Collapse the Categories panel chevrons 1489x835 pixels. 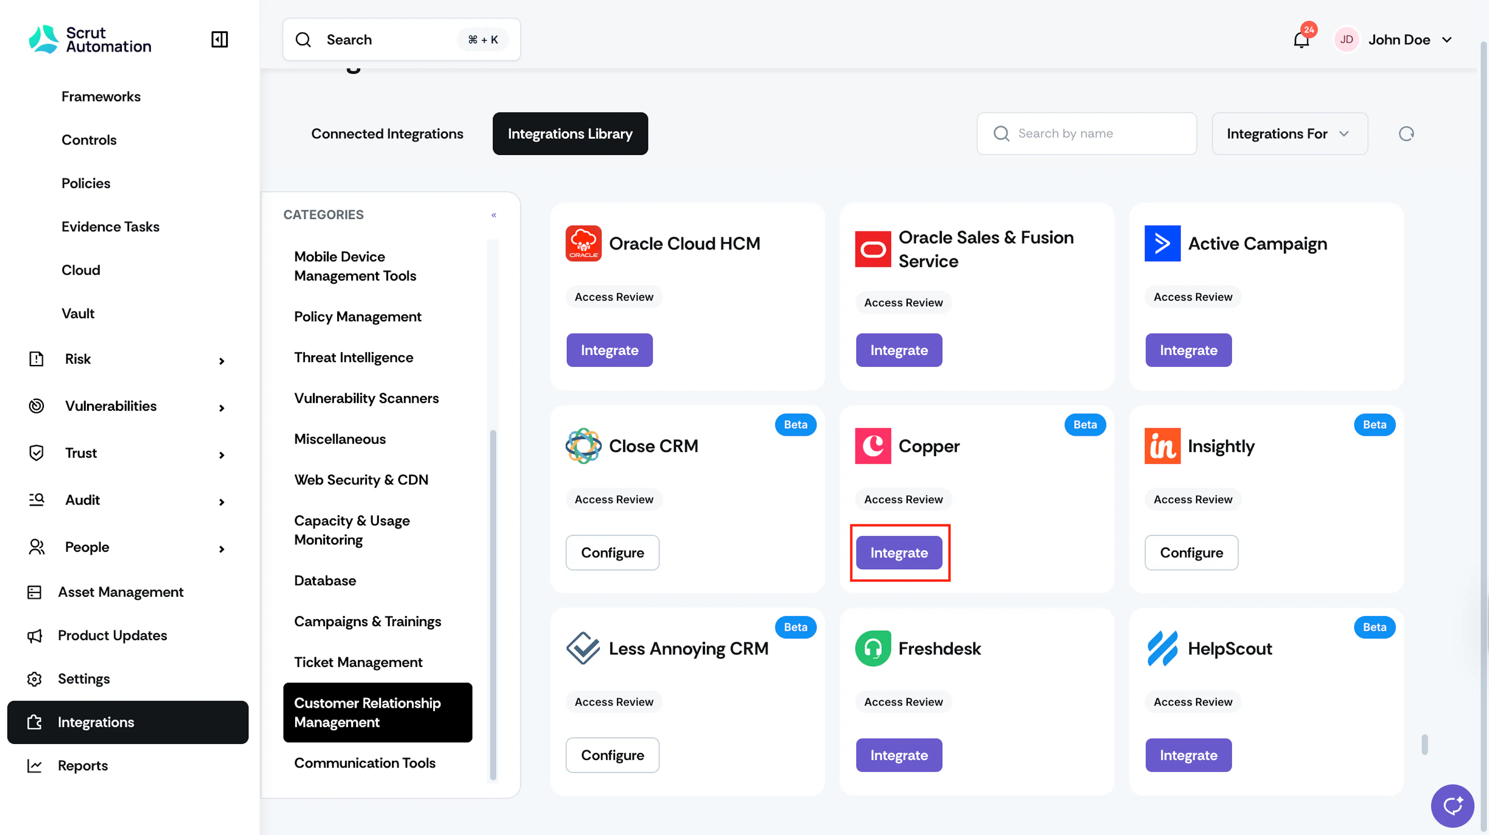click(x=494, y=215)
